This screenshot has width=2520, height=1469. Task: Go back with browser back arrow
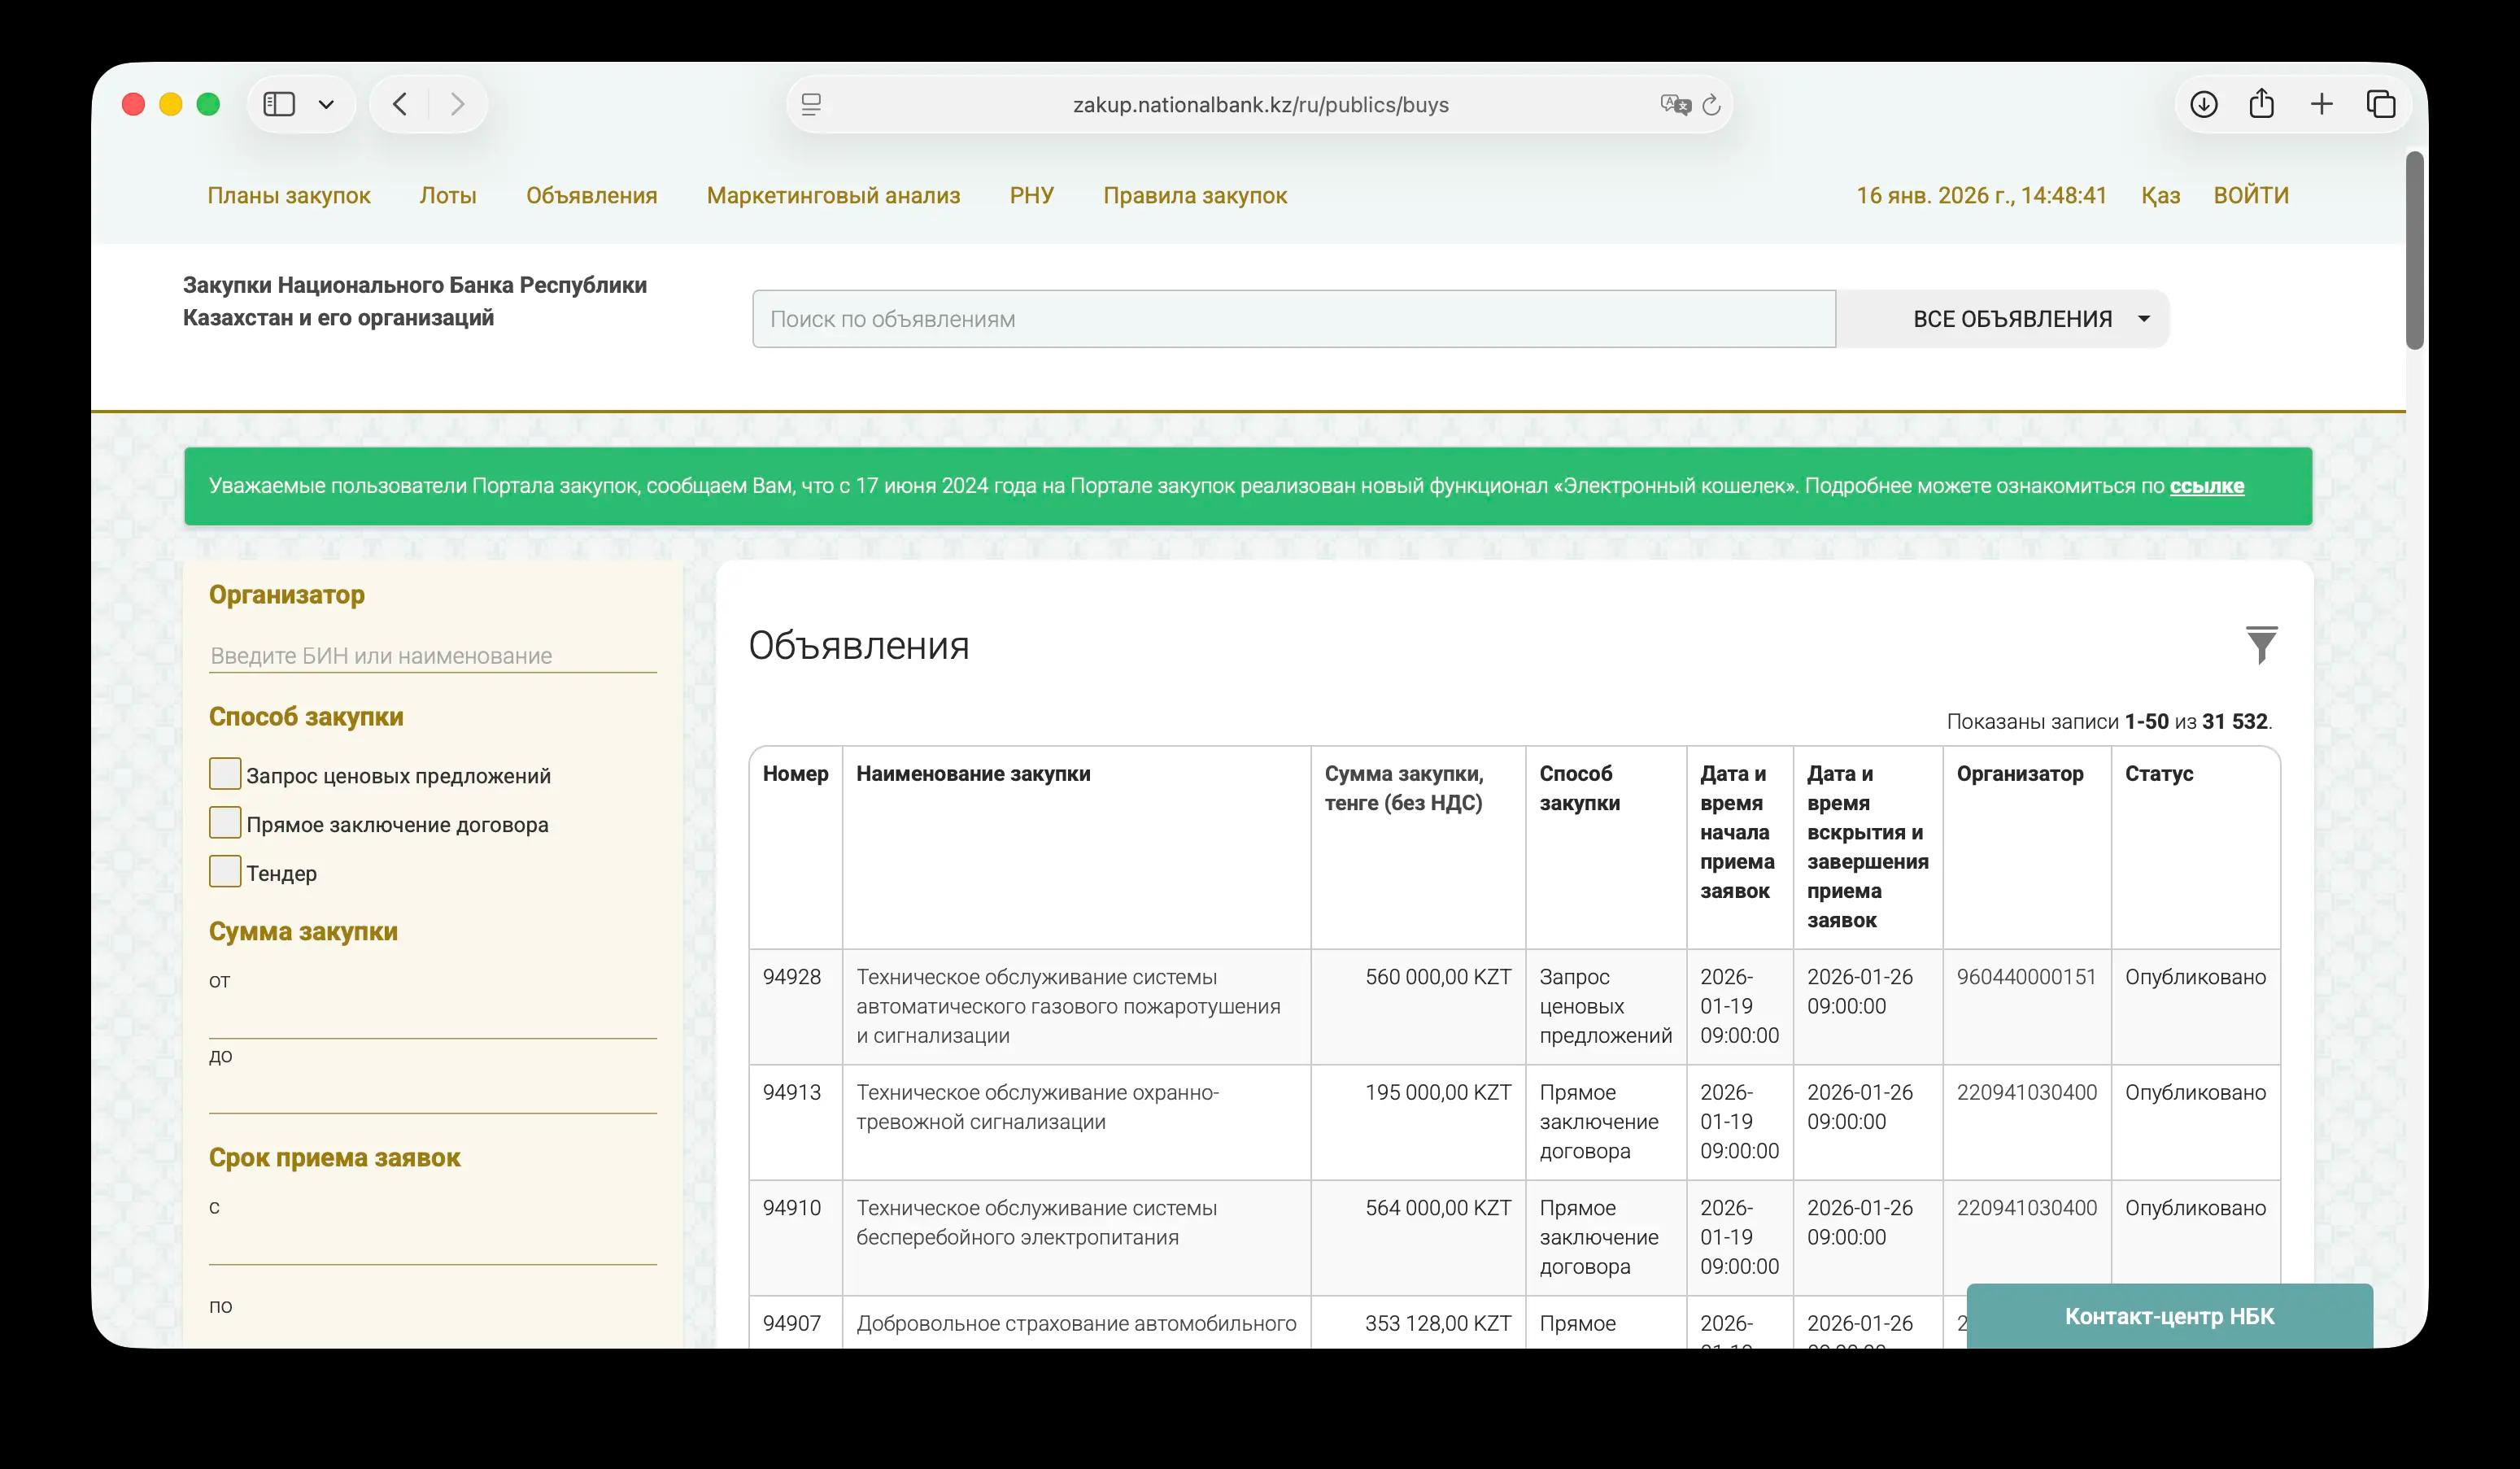pos(400,104)
